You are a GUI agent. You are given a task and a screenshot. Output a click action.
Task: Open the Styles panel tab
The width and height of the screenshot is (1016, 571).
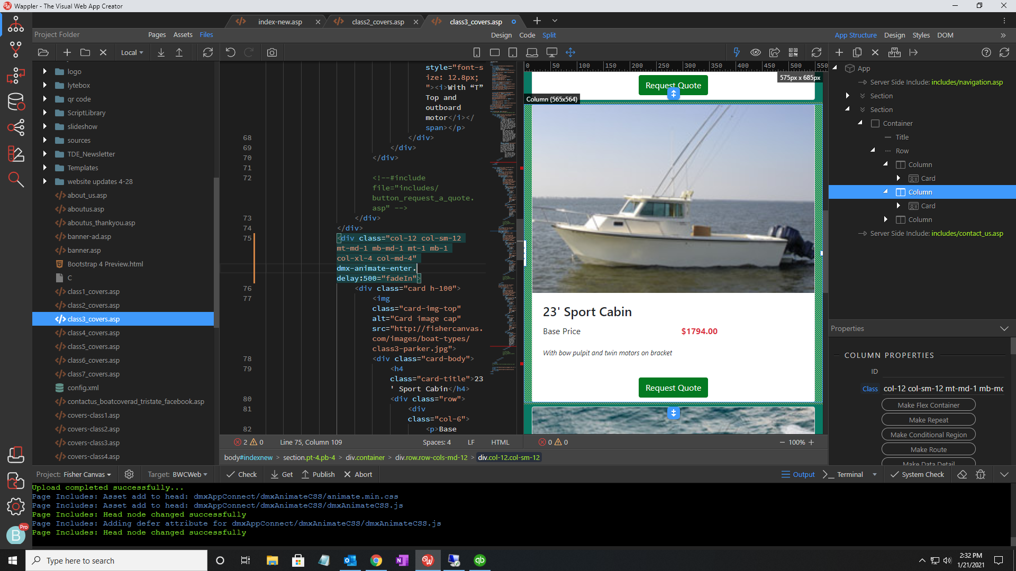coord(921,35)
